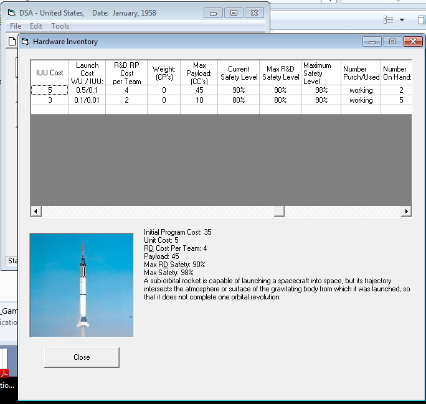Minimize the DSA United States window
Viewport: 426px width, 404px height.
[213, 13]
